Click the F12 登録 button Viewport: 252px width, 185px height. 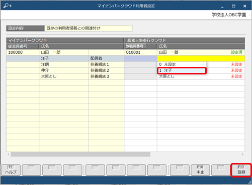[x=241, y=170]
